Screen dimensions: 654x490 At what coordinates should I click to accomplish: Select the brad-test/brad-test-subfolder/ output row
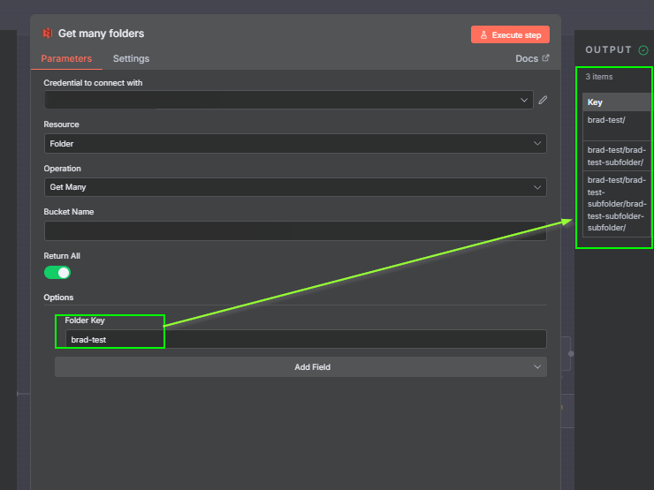[x=616, y=155]
